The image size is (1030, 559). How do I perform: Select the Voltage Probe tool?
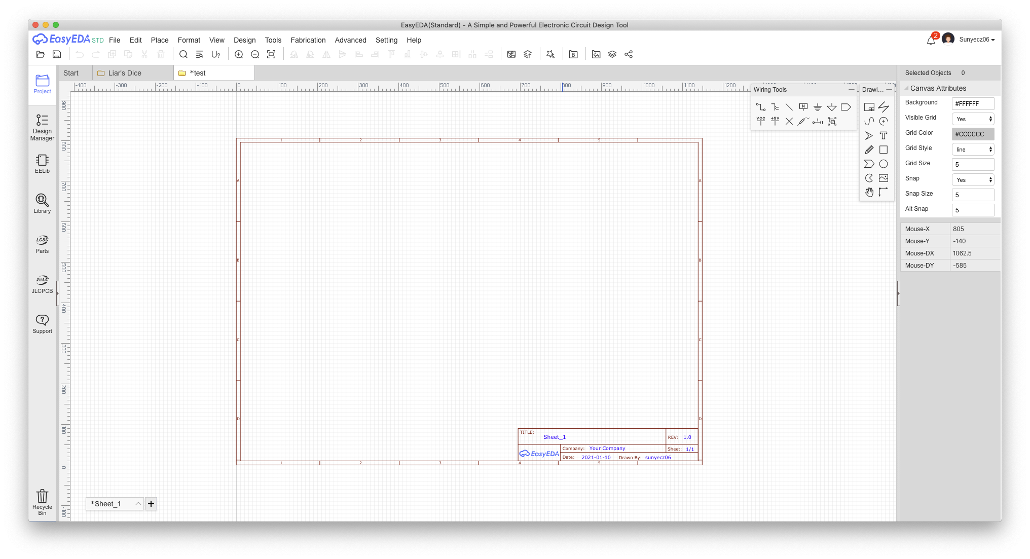click(803, 121)
